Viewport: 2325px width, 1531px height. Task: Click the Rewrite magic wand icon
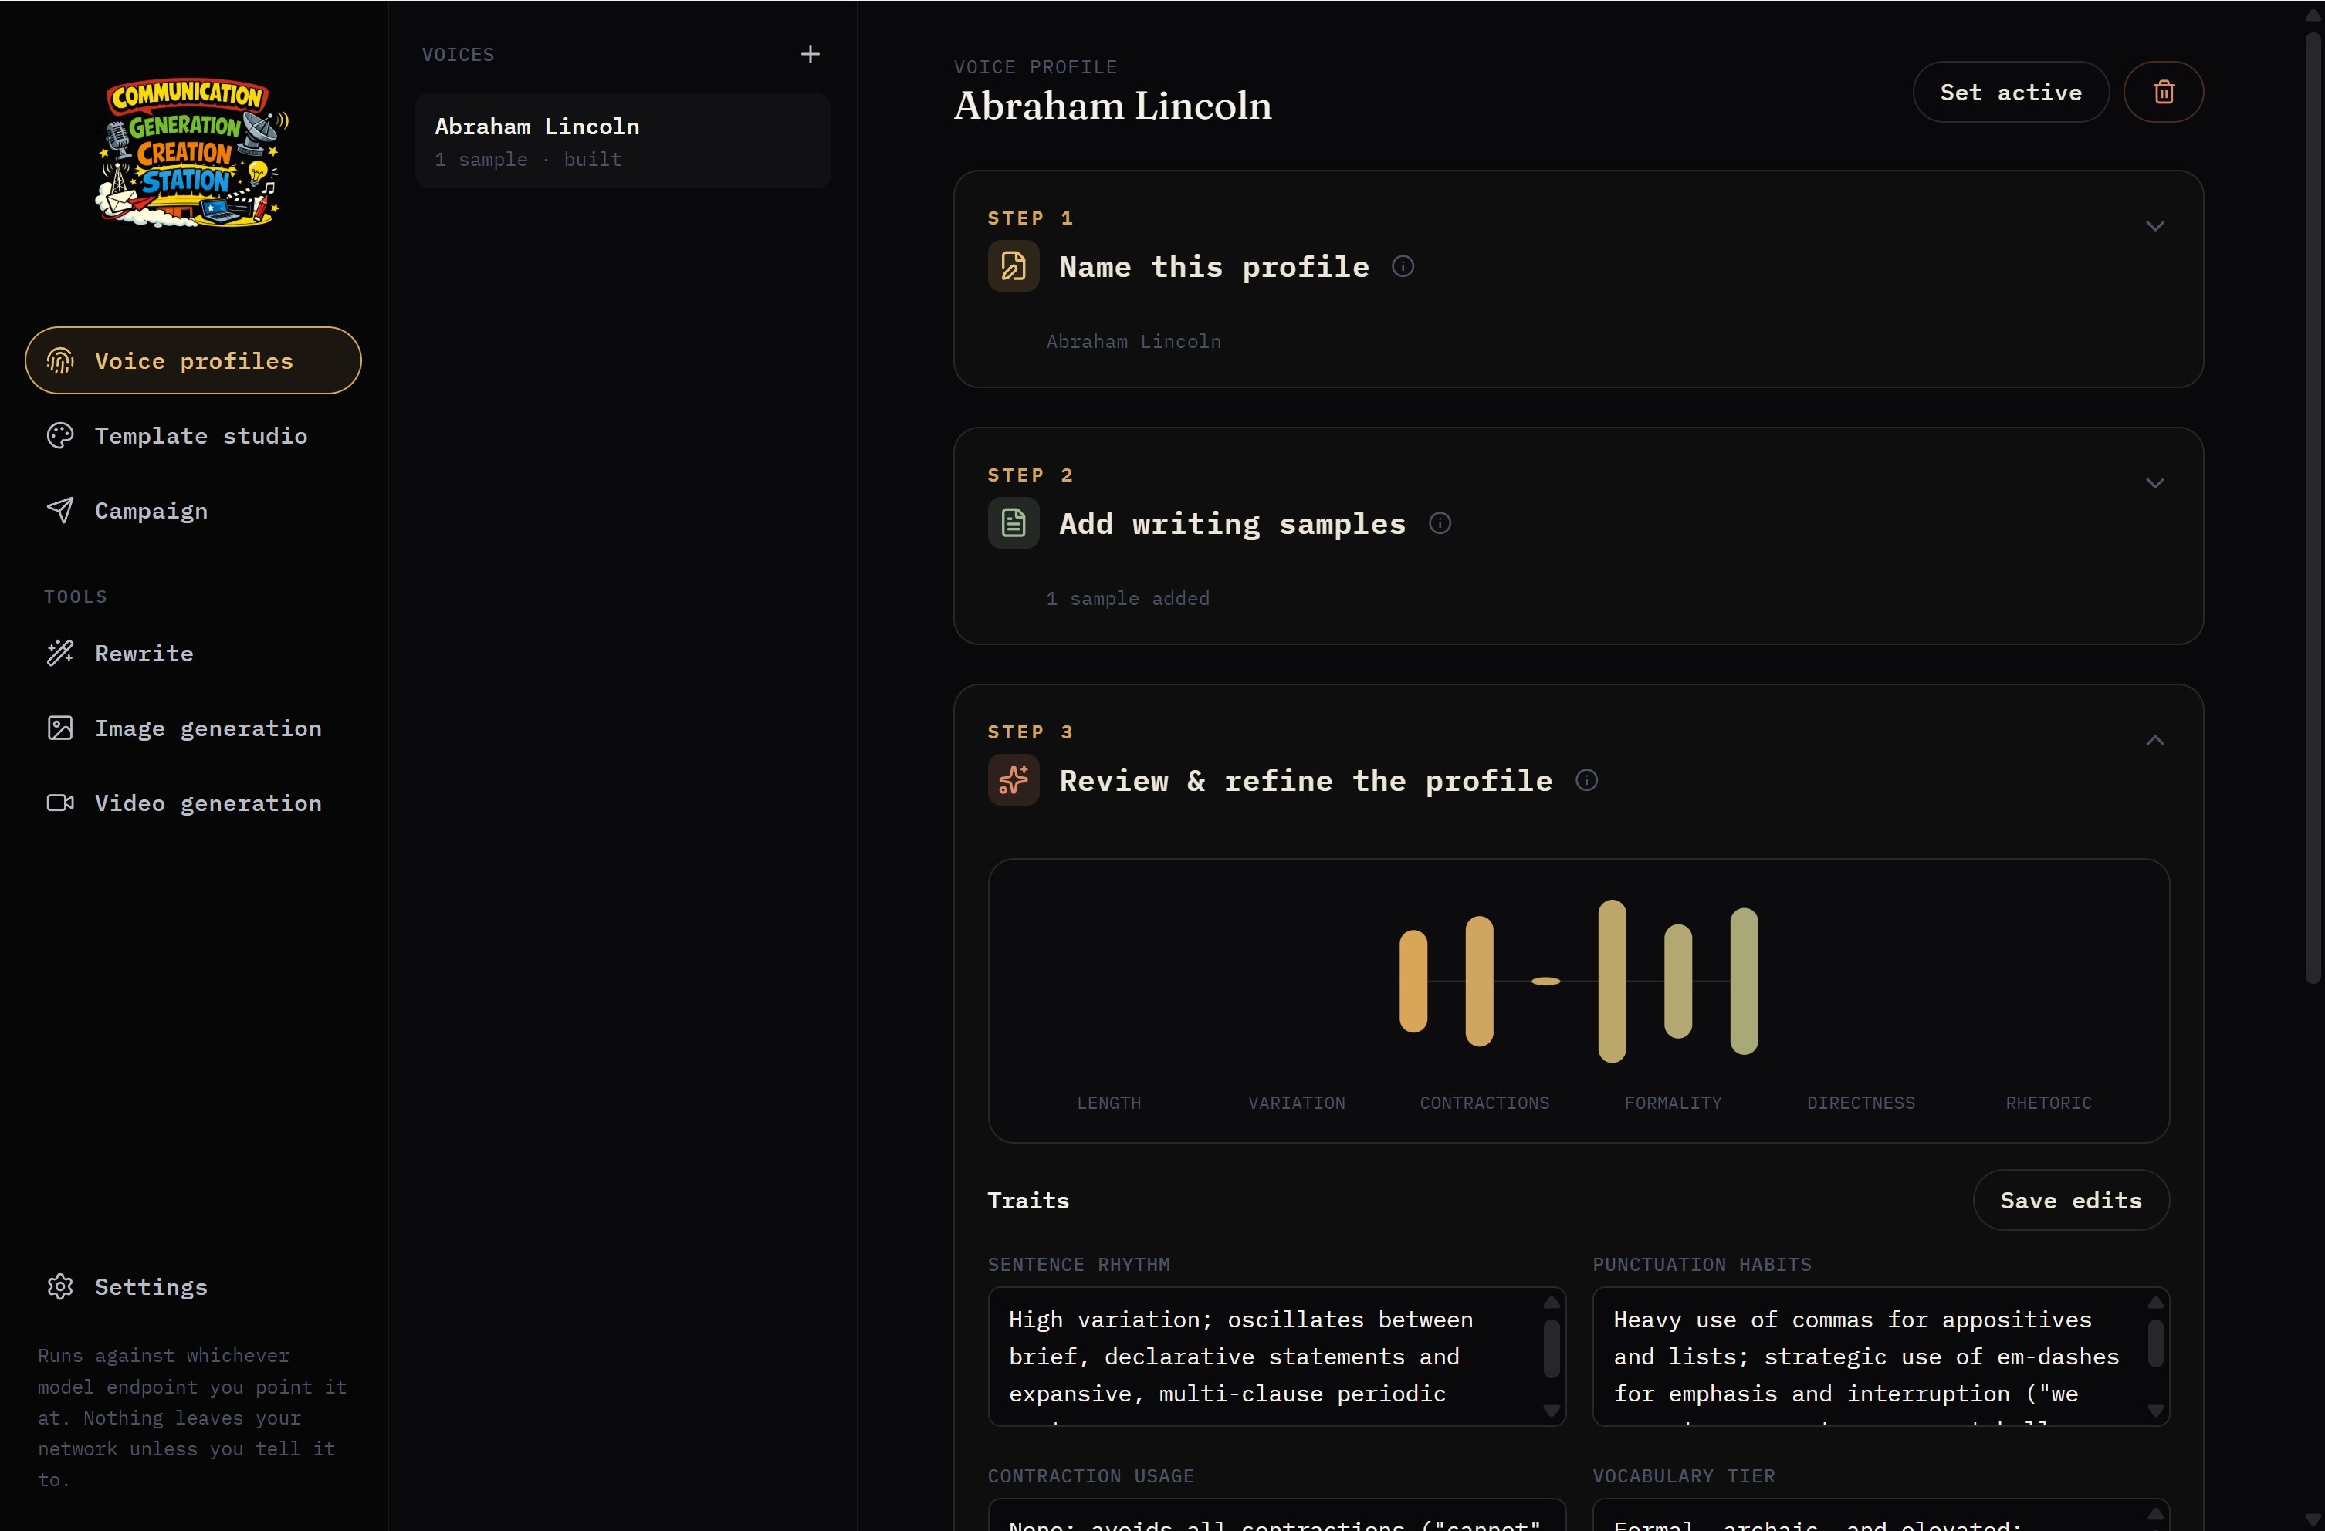60,652
